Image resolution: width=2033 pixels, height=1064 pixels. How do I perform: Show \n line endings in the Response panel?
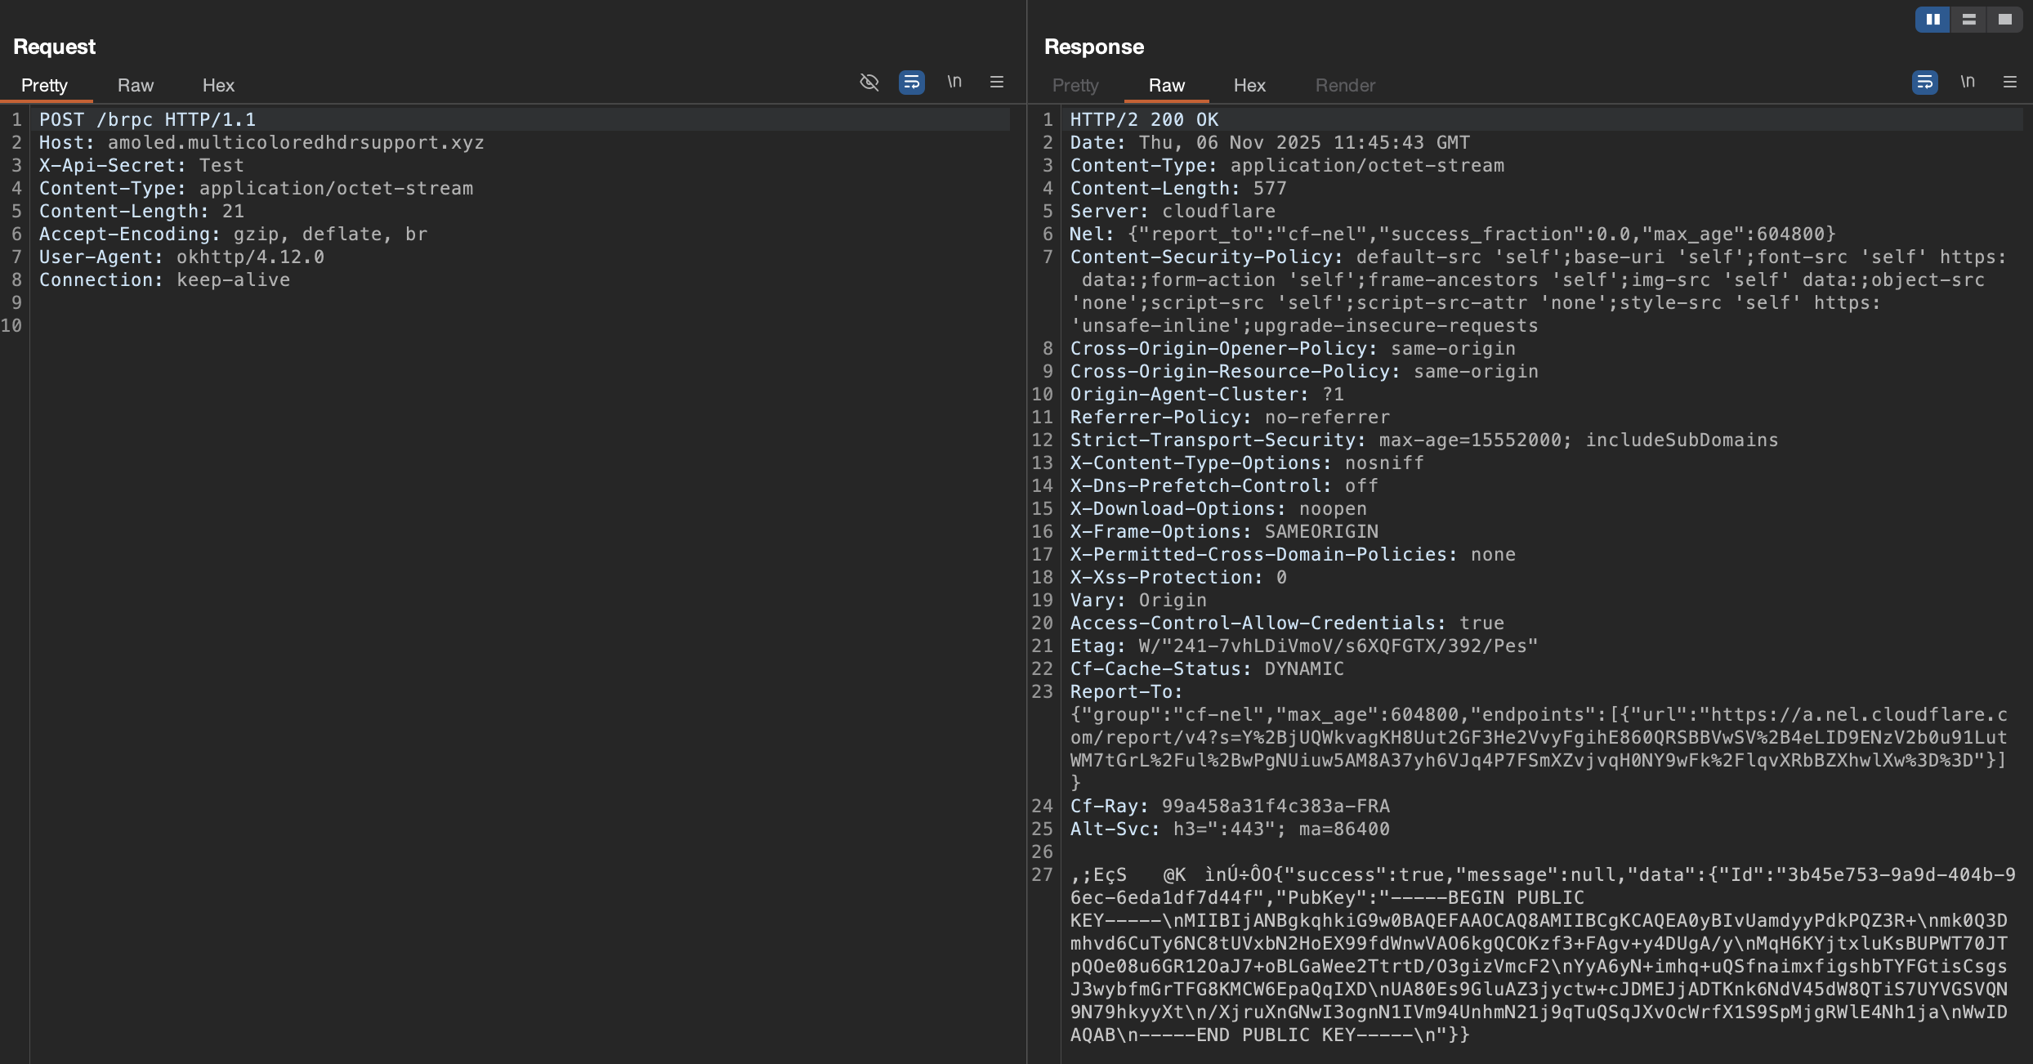tap(1968, 83)
